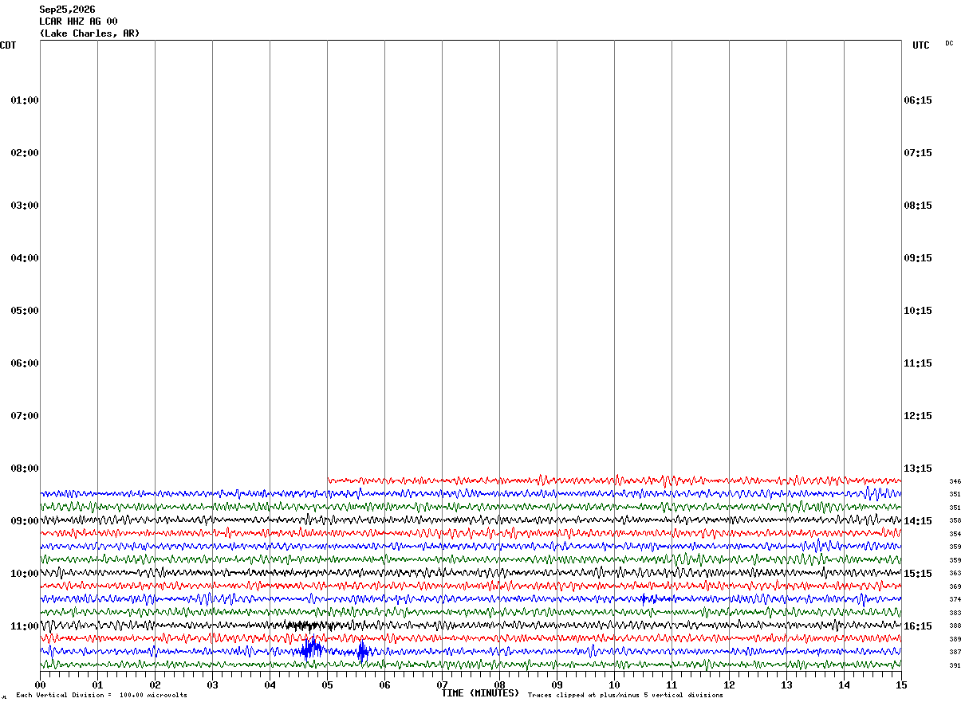Click the 16:15 UTC time label

tap(917, 626)
